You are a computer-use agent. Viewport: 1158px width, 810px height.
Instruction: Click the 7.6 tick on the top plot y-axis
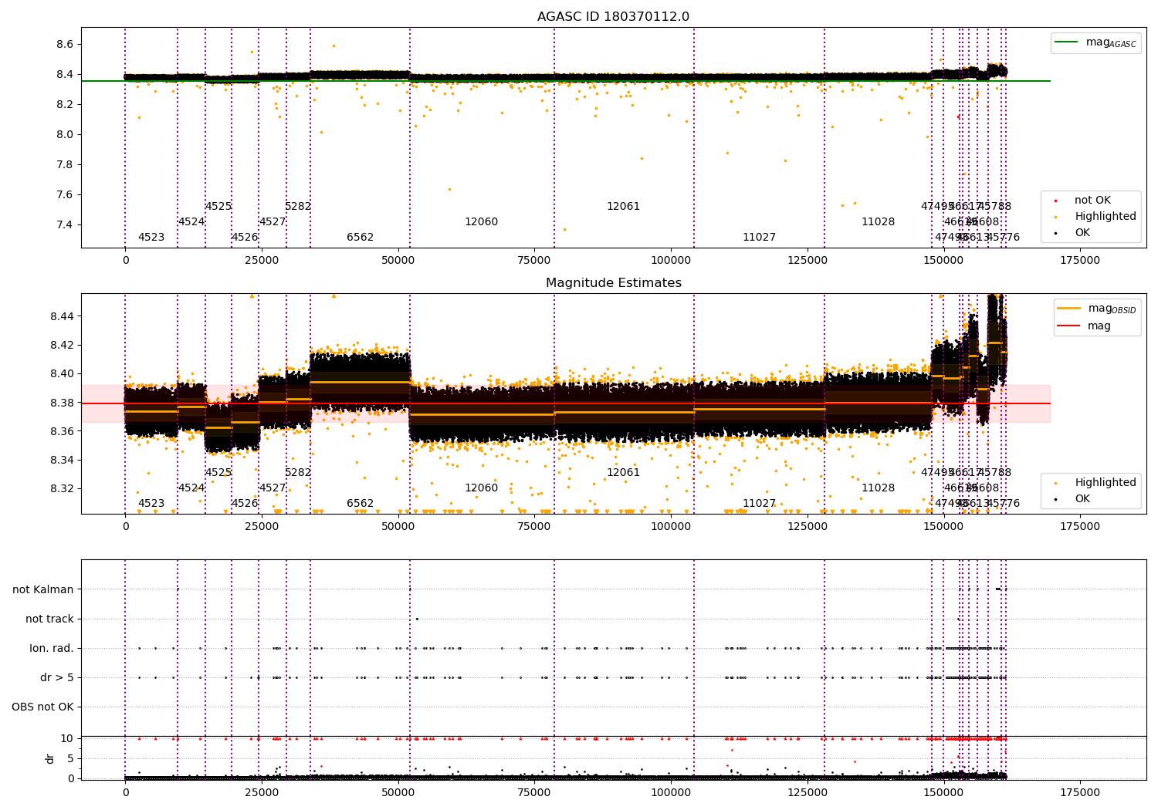pos(65,195)
